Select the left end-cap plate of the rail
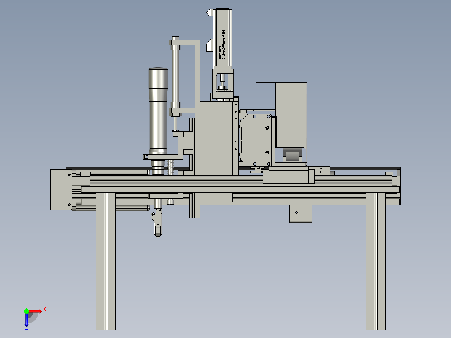451x338 pixels. point(61,189)
